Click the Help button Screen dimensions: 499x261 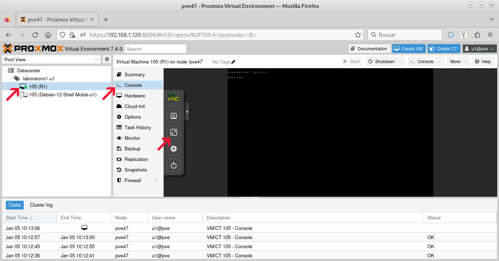pyautogui.click(x=483, y=62)
